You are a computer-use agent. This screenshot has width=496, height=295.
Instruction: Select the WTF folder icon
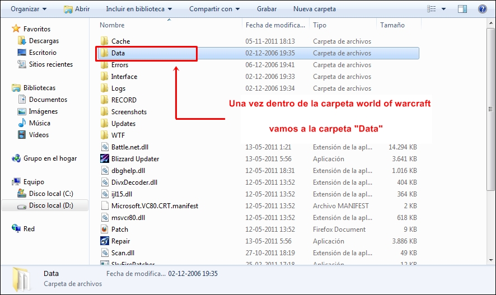click(x=104, y=135)
